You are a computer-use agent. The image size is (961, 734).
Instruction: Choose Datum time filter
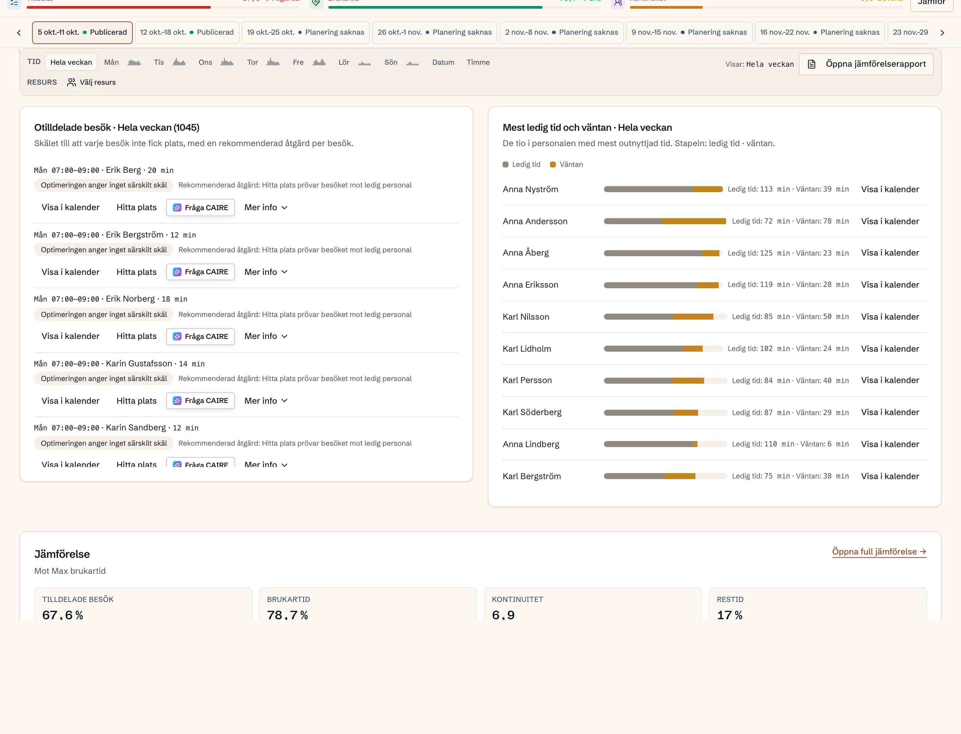pyautogui.click(x=443, y=62)
